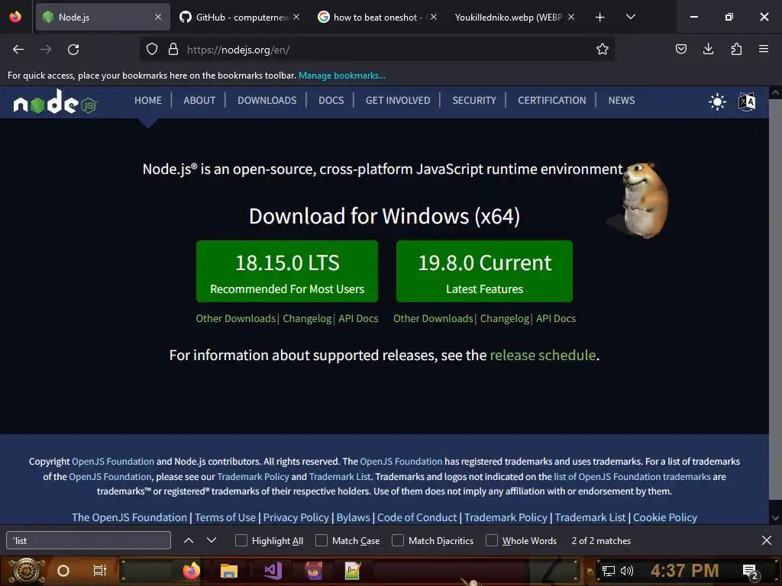This screenshot has width=782, height=586.
Task: Enable the Match Diacritics checkbox
Action: (x=397, y=540)
